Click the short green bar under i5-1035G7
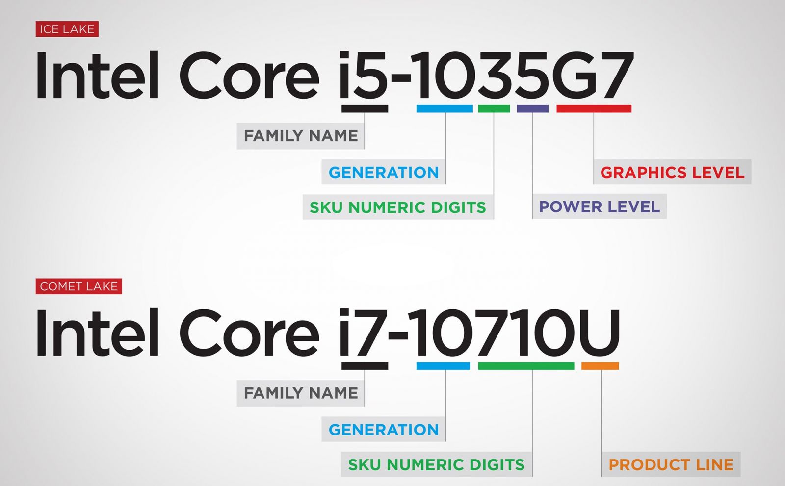Screen dimensions: 785x486 pos(494,109)
